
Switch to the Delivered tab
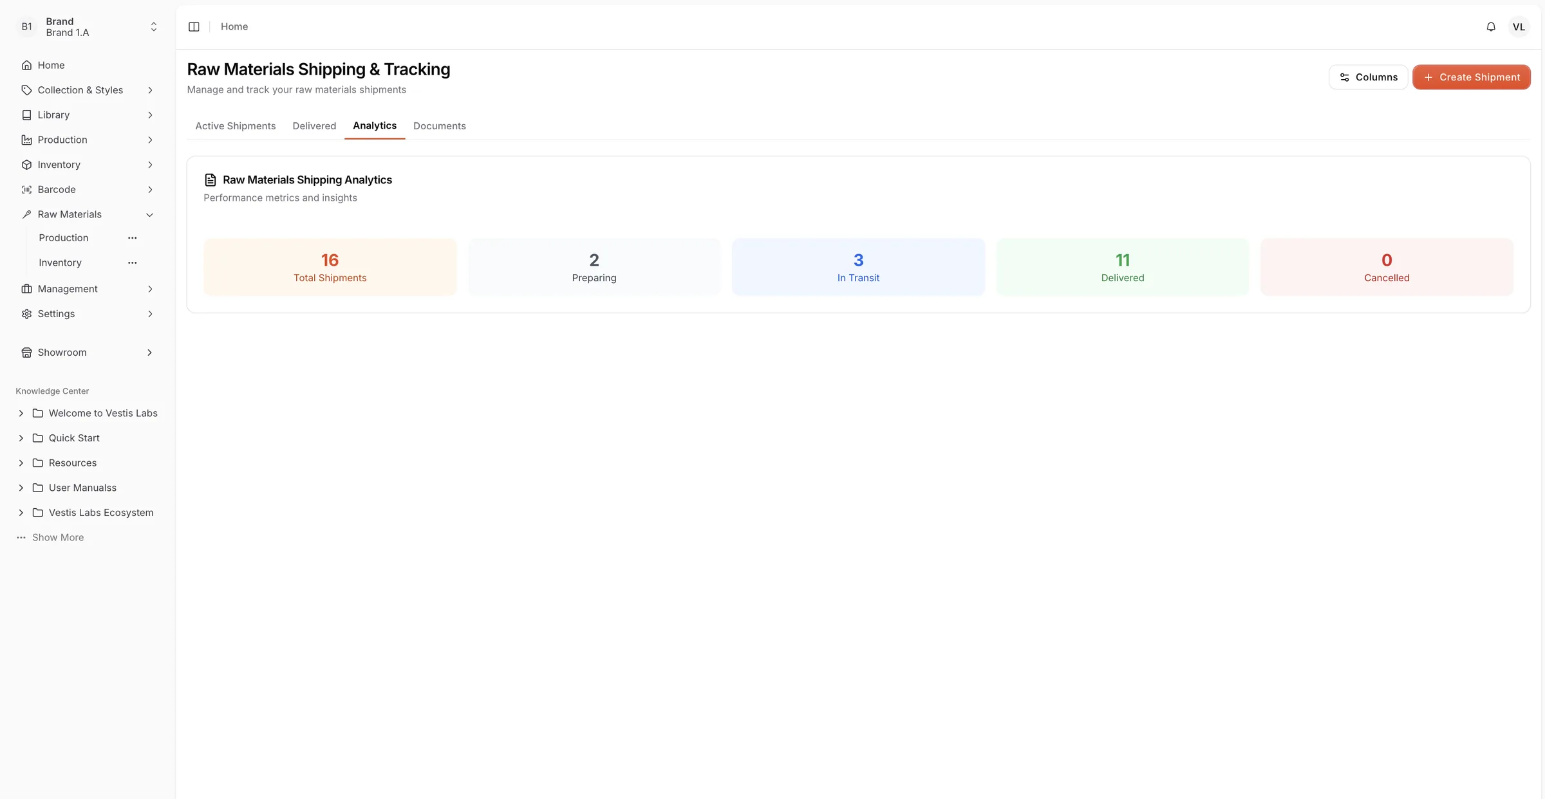(314, 126)
